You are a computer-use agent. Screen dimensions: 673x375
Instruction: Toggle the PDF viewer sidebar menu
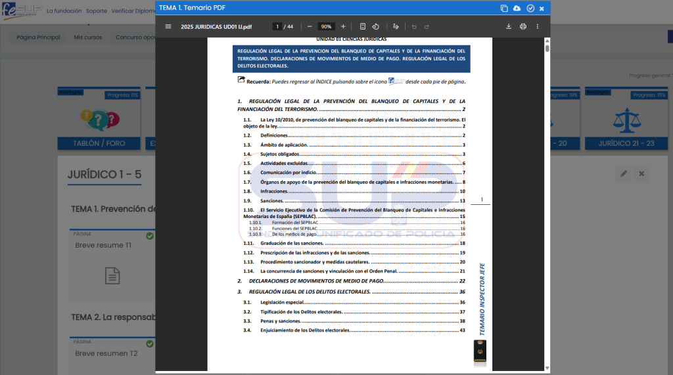(168, 26)
